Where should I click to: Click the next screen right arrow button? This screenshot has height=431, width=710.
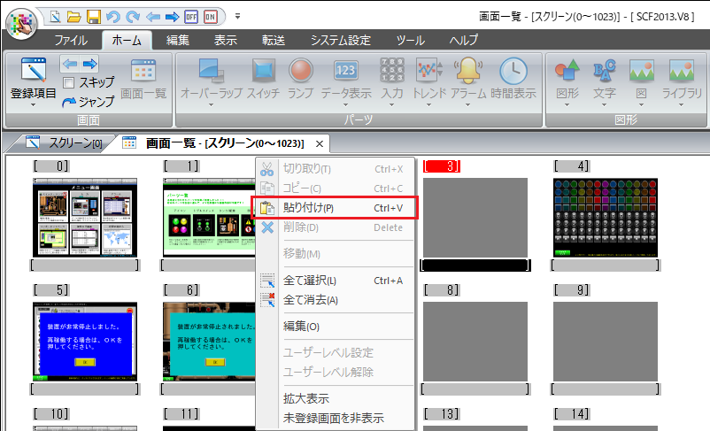pyautogui.click(x=89, y=63)
